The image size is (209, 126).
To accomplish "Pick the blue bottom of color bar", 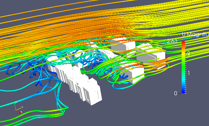I will (183, 92).
